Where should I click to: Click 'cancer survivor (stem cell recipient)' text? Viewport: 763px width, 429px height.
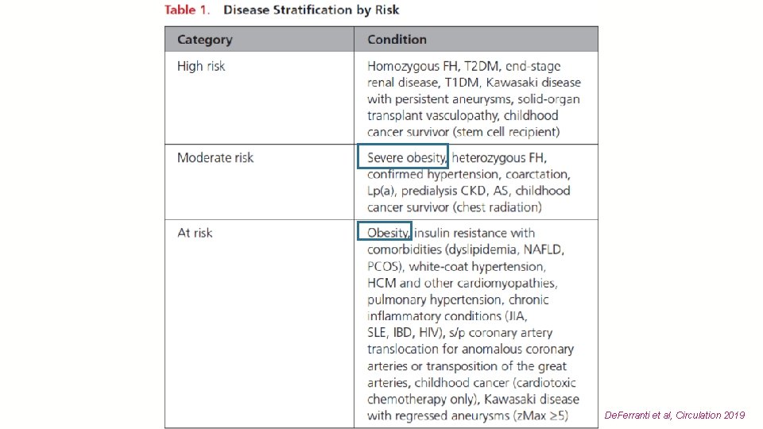tap(463, 133)
